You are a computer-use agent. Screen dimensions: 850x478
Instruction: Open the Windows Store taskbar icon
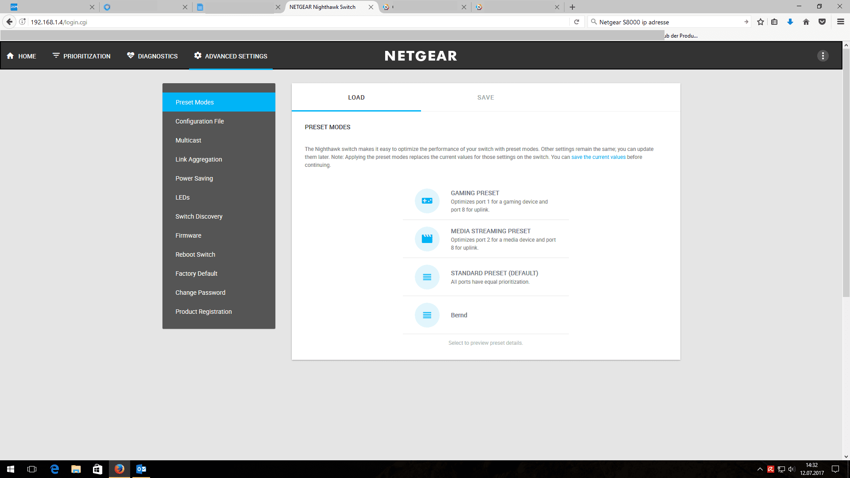(98, 469)
